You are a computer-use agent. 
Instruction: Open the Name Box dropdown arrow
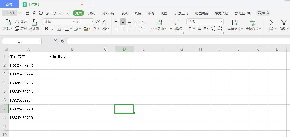pyautogui.click(x=40, y=41)
